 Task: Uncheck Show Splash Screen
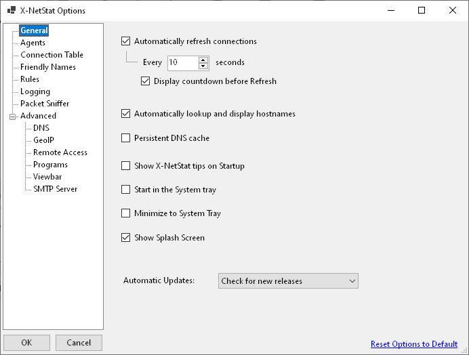125,238
